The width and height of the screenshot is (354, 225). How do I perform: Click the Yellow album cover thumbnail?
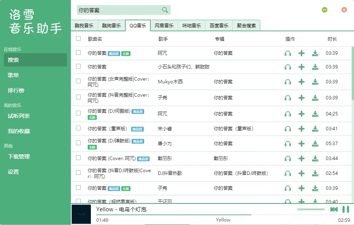(x=81, y=214)
